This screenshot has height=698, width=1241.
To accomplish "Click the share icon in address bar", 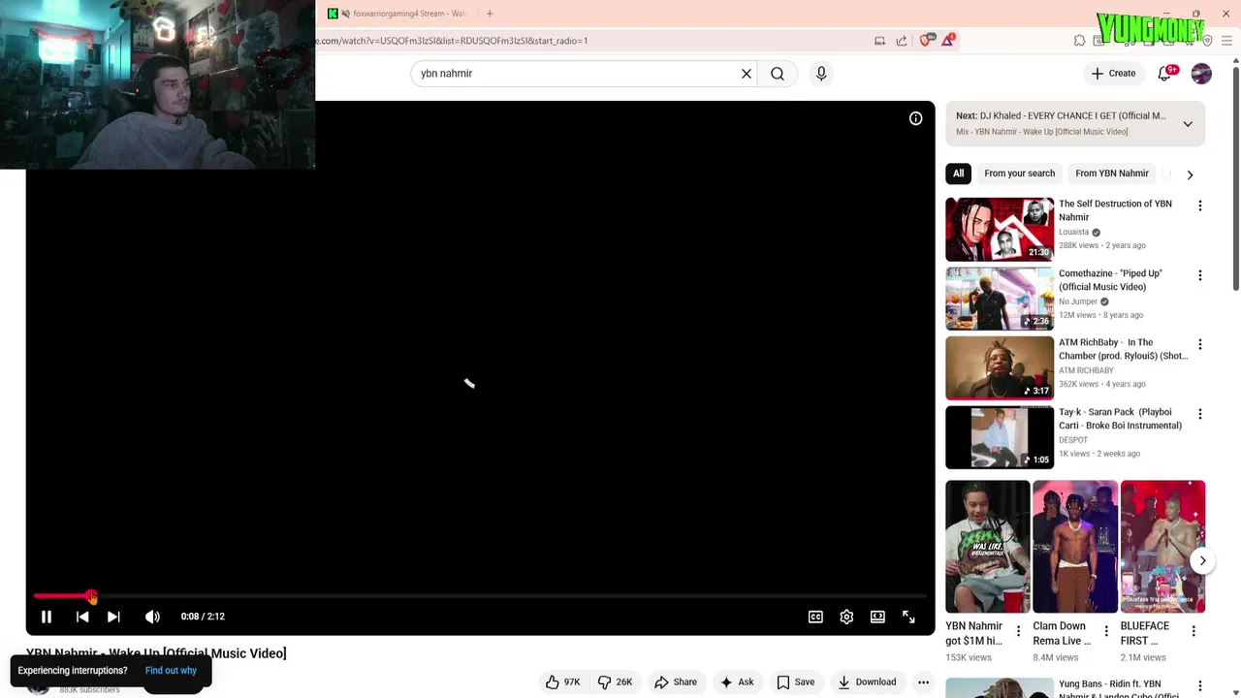I will click(x=902, y=41).
